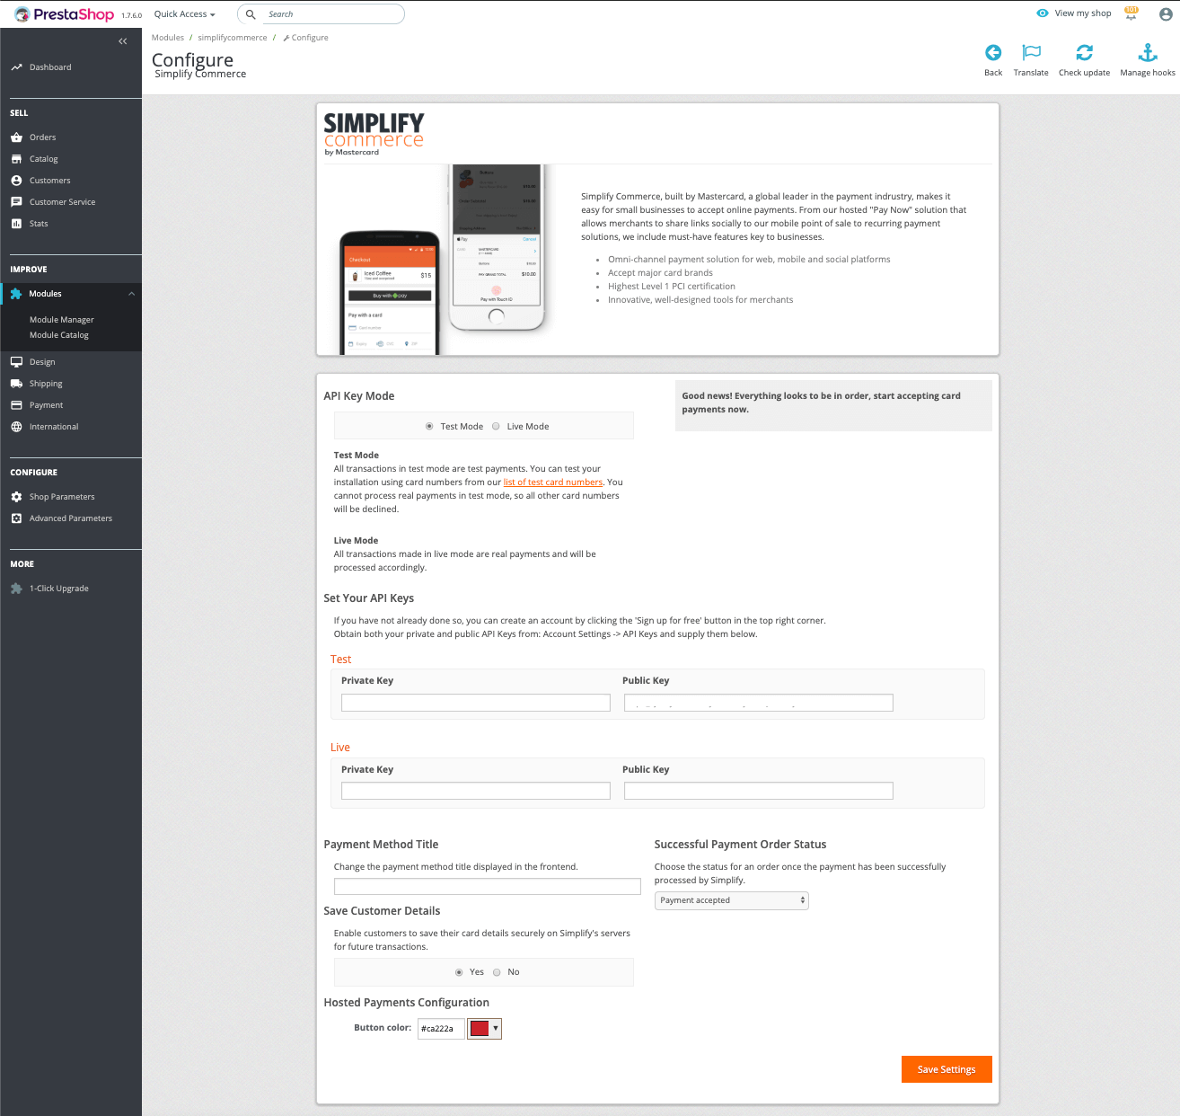This screenshot has width=1180, height=1116.
Task: Open the user profile avatar icon
Action: tap(1166, 13)
